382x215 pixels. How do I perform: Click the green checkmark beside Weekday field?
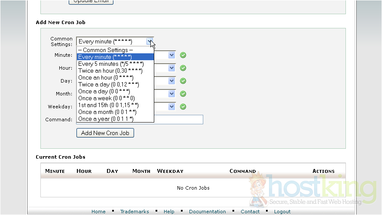click(183, 107)
